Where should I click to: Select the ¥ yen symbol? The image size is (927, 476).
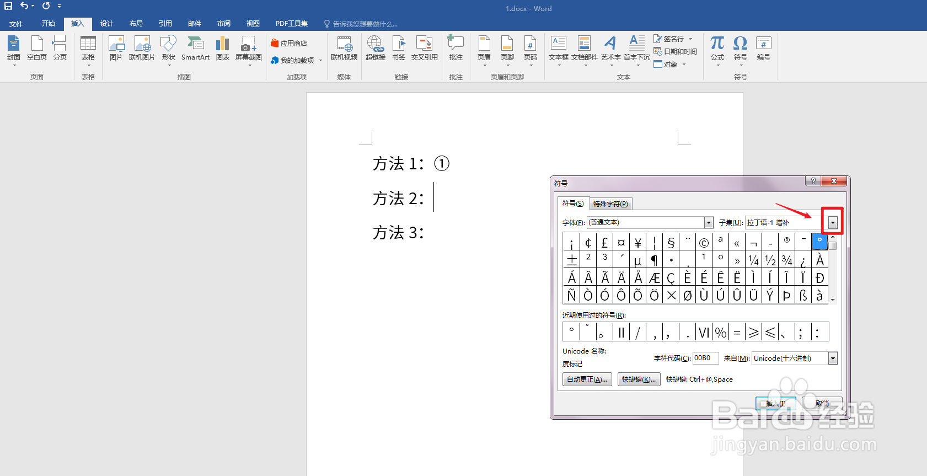638,242
